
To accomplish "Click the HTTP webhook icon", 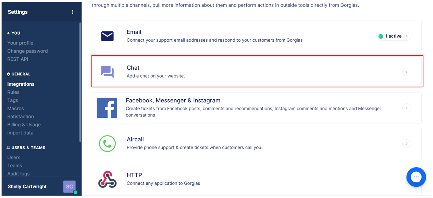I will (107, 179).
